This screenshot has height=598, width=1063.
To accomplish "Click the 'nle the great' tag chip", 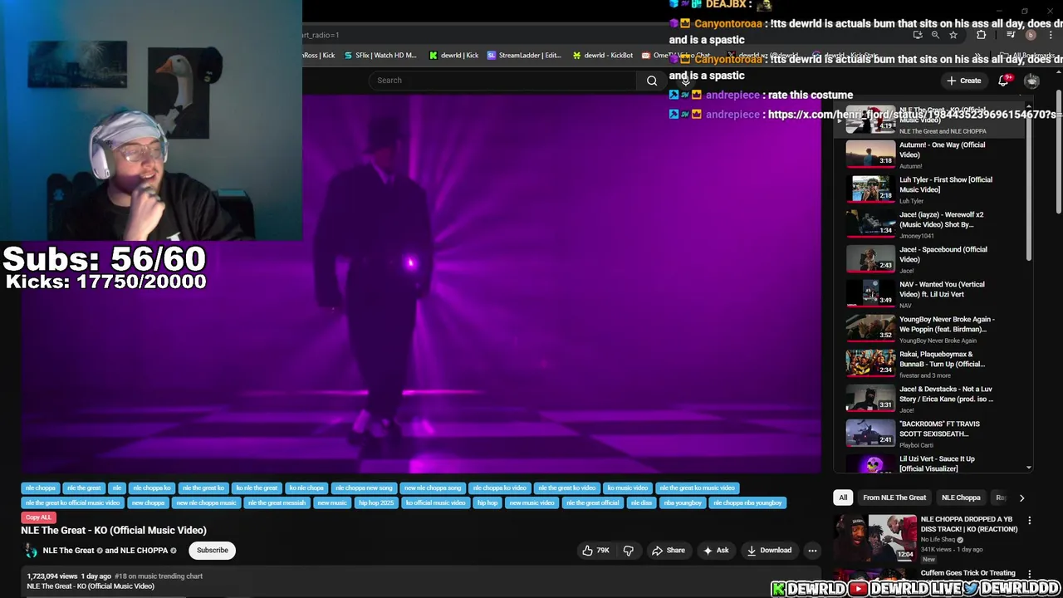I will tap(83, 488).
